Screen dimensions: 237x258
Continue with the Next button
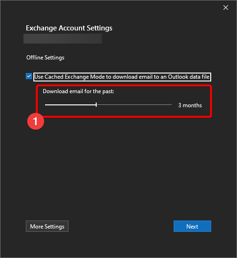pos(192,226)
